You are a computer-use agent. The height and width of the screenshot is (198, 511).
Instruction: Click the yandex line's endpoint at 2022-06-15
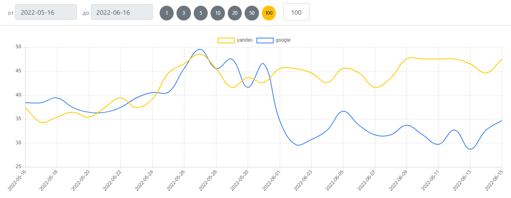pos(502,59)
